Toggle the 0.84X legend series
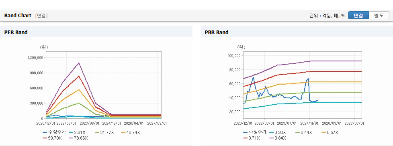393x146 pixels. [x=277, y=138]
